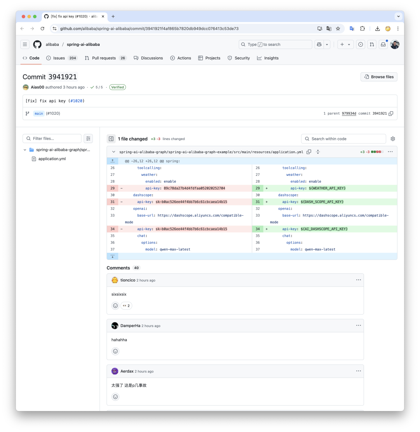Focus the Filter files input
The height and width of the screenshot is (432, 420).
point(52,138)
